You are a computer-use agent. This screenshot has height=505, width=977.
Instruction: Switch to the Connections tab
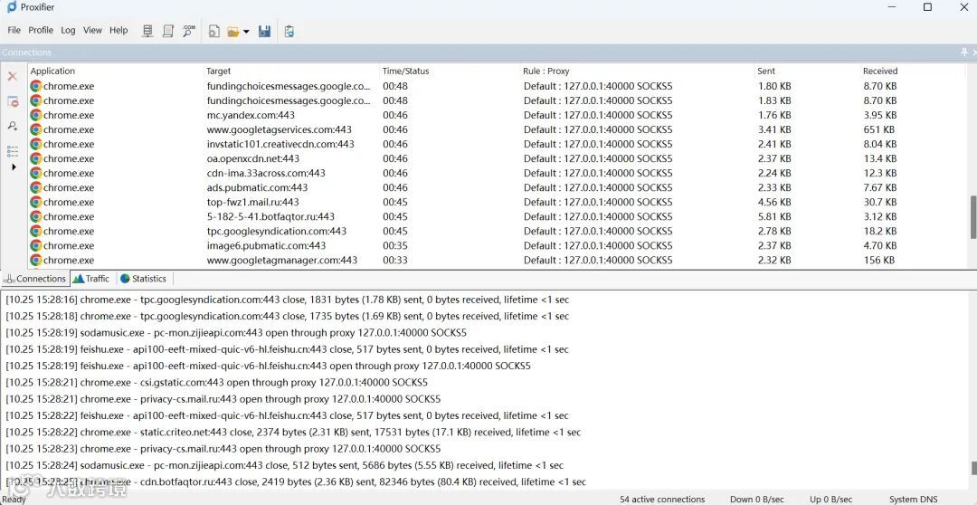35,279
